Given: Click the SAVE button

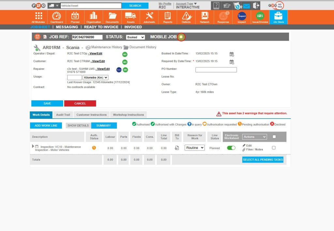Looking at the screenshot, I should tap(47, 103).
